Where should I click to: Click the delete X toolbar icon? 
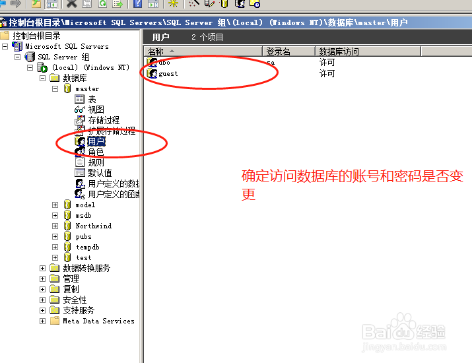pyautogui.click(x=72, y=3)
